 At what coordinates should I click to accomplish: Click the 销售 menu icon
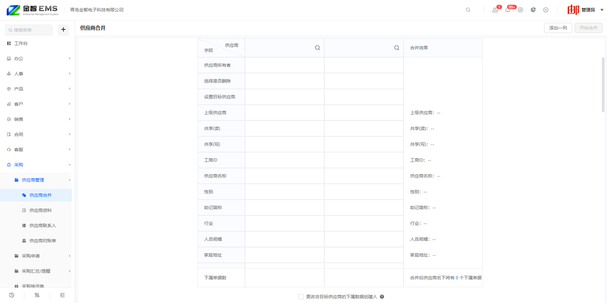coord(9,119)
